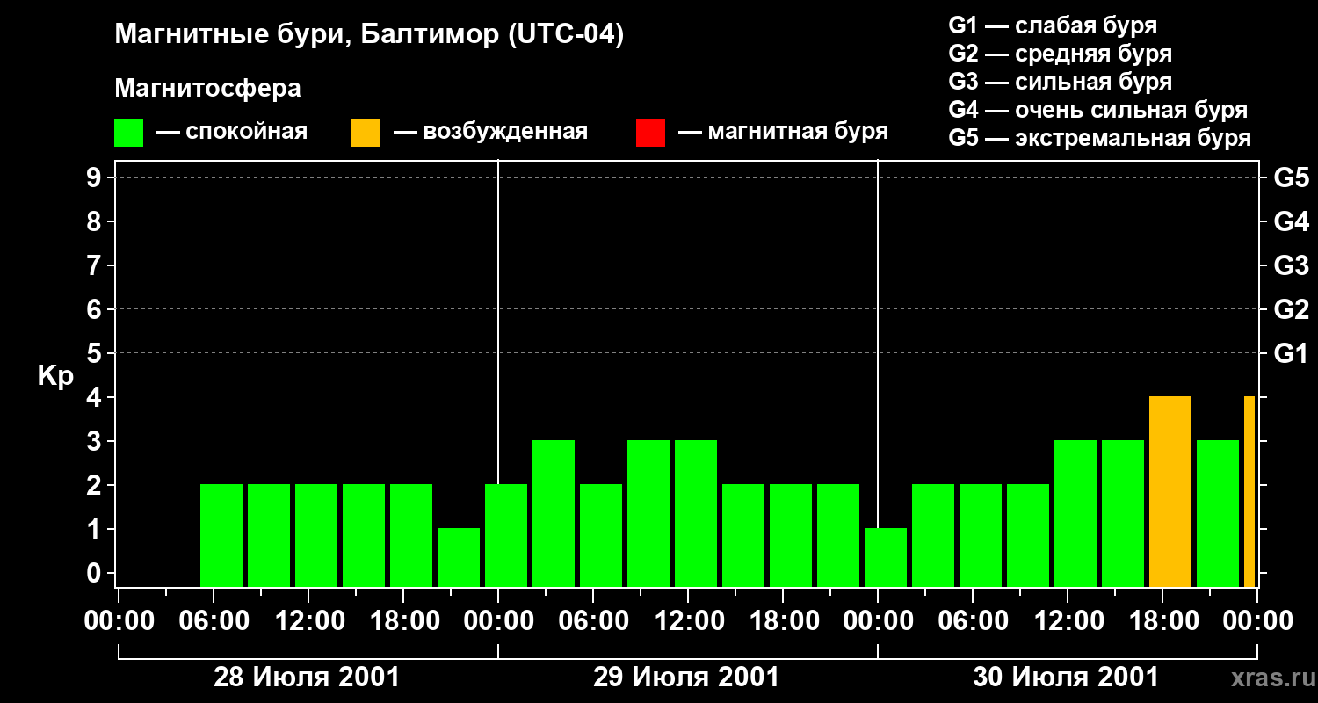The height and width of the screenshot is (703, 1318).
Task: Click the G1 storm level label on right axis
Action: [x=1291, y=353]
